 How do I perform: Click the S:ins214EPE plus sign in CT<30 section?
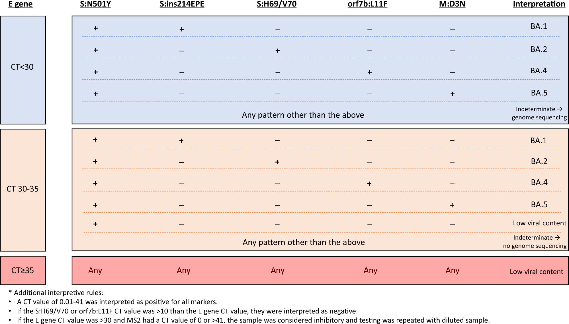pos(182,29)
